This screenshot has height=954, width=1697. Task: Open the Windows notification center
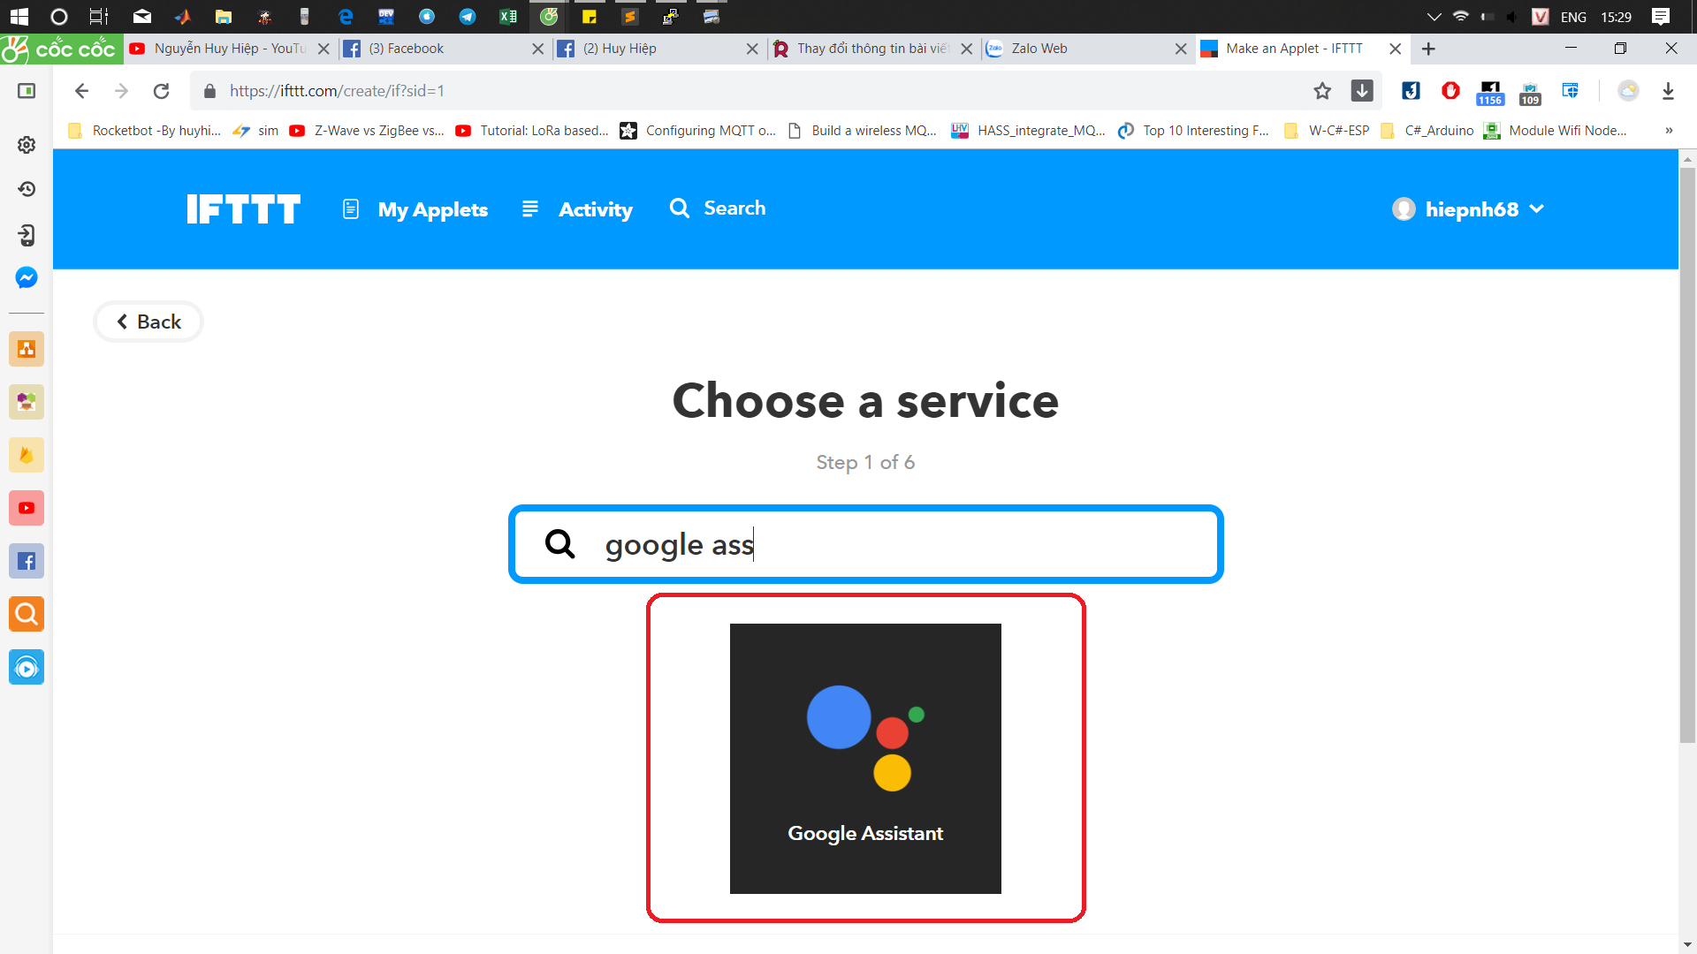pyautogui.click(x=1661, y=16)
